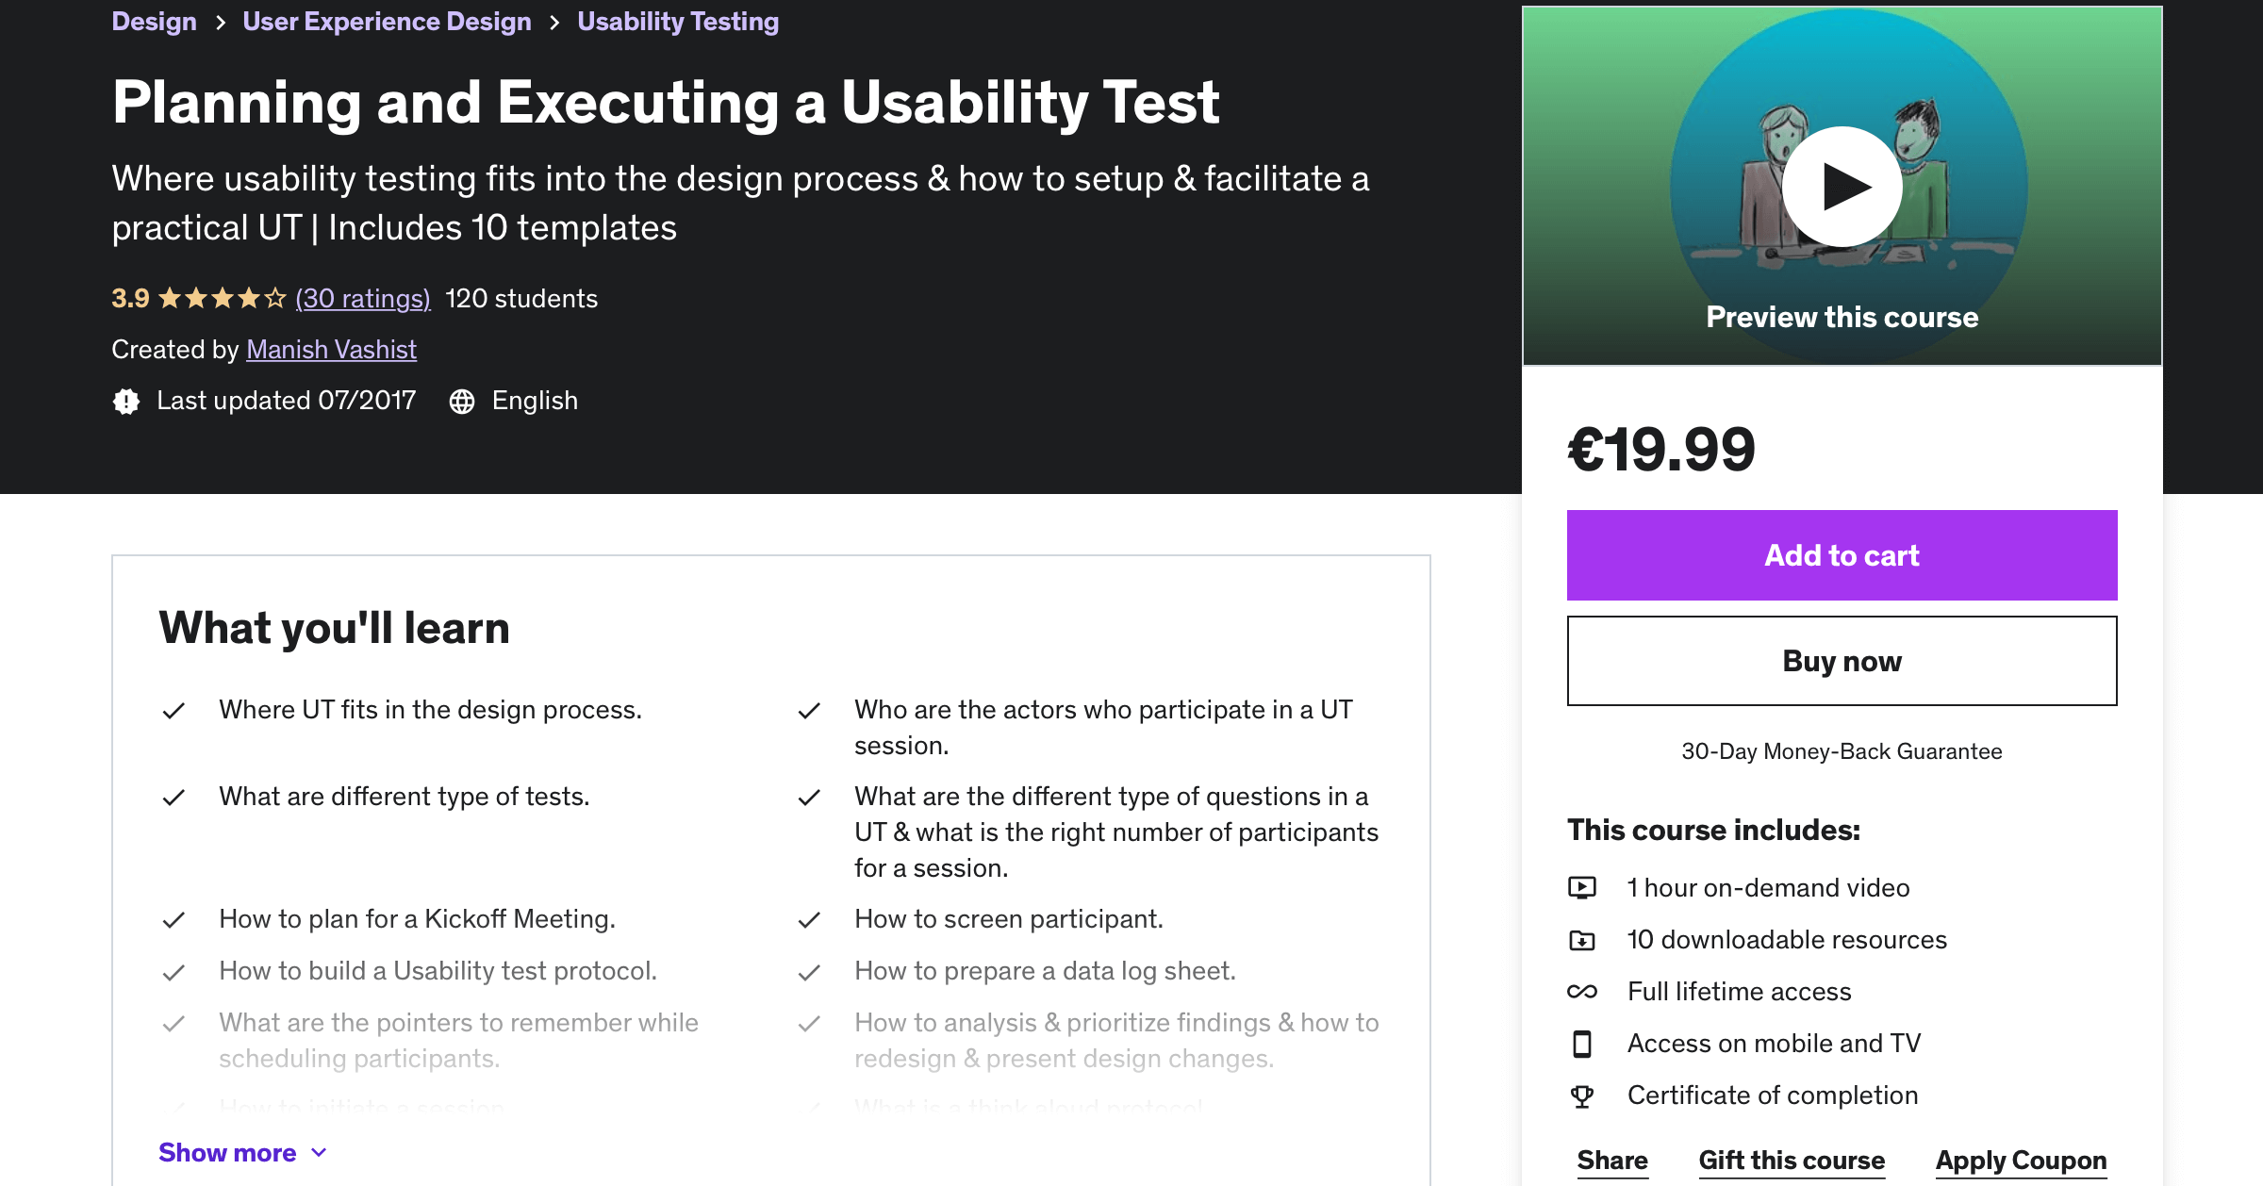Click the chevron next to Show more
This screenshot has width=2263, height=1186.
point(320,1153)
